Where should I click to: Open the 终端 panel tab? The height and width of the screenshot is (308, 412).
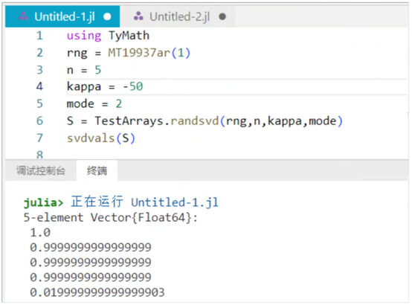point(97,171)
